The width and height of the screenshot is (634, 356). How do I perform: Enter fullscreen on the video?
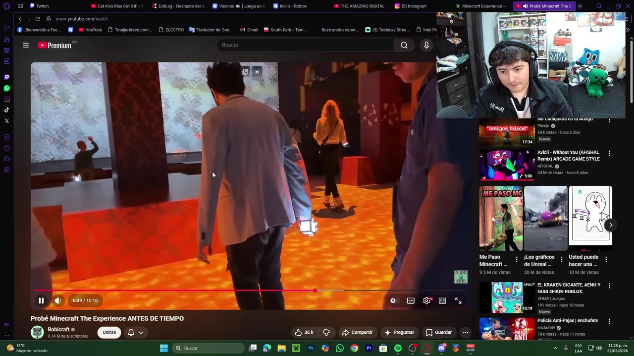(x=458, y=300)
